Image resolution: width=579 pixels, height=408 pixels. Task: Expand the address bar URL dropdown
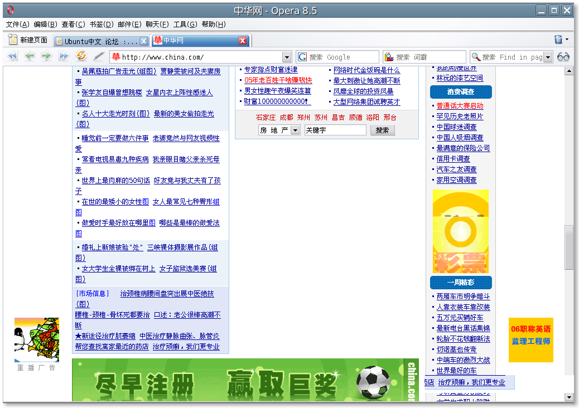(x=287, y=57)
